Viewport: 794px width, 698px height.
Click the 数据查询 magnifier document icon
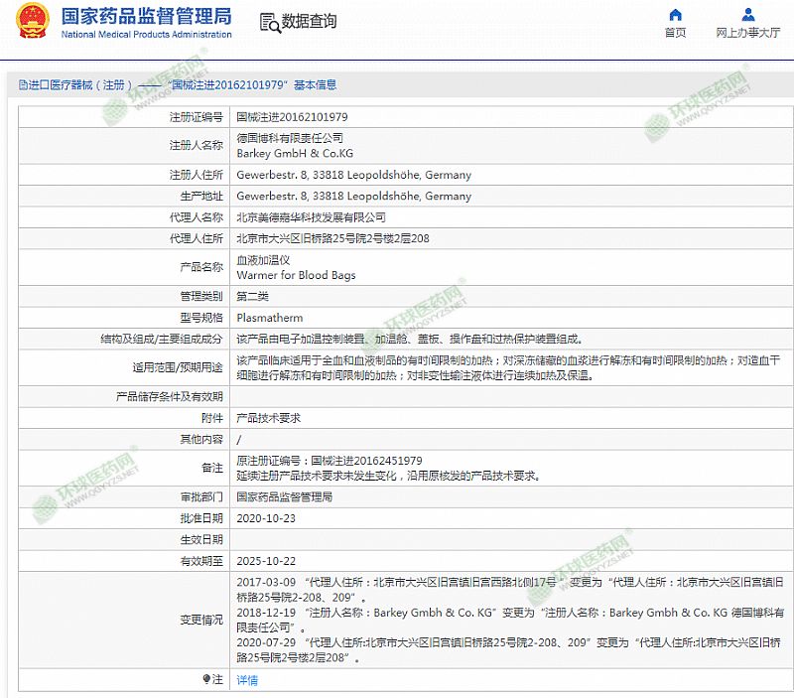[x=268, y=22]
